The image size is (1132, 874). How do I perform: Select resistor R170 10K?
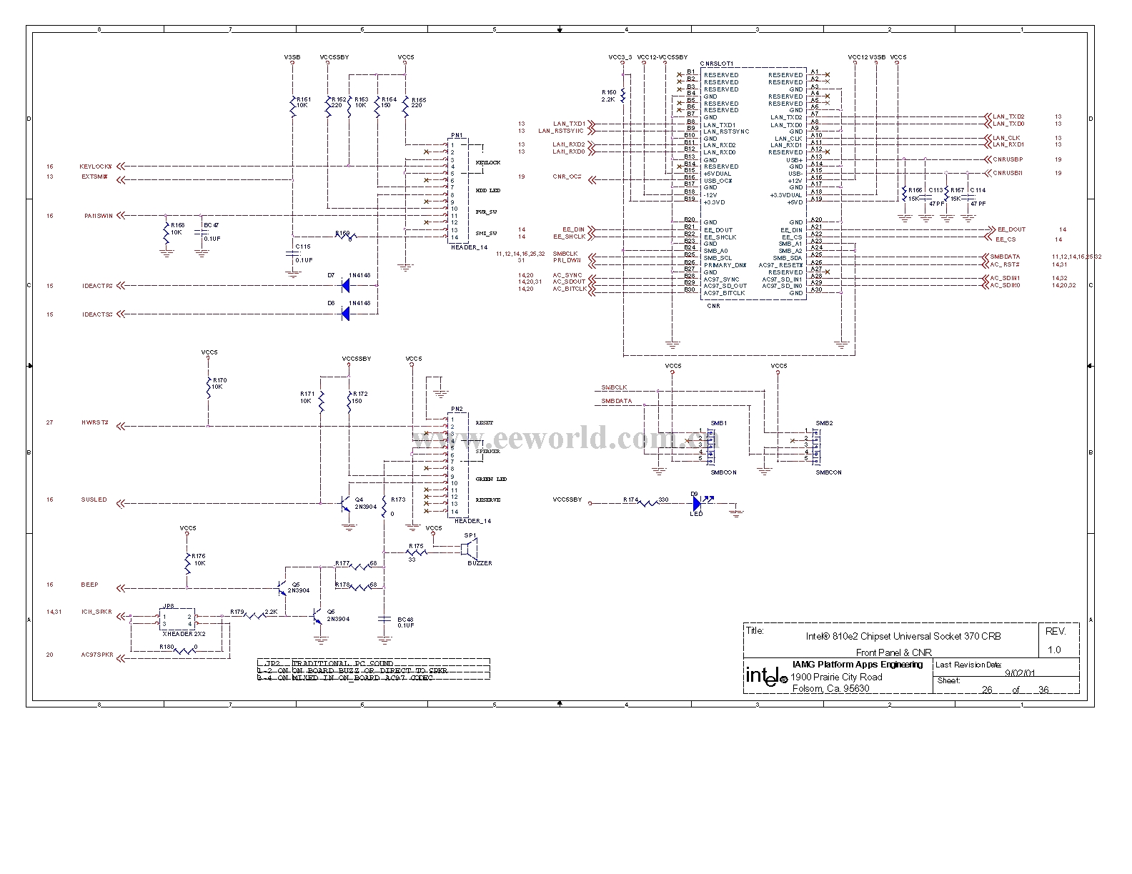209,389
